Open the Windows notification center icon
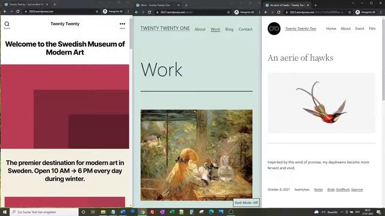Image resolution: width=385 pixels, height=216 pixels. click(x=379, y=212)
